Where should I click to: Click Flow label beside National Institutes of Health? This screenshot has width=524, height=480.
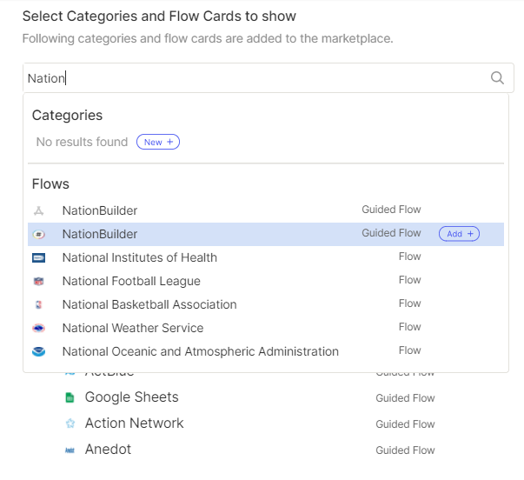point(409,257)
